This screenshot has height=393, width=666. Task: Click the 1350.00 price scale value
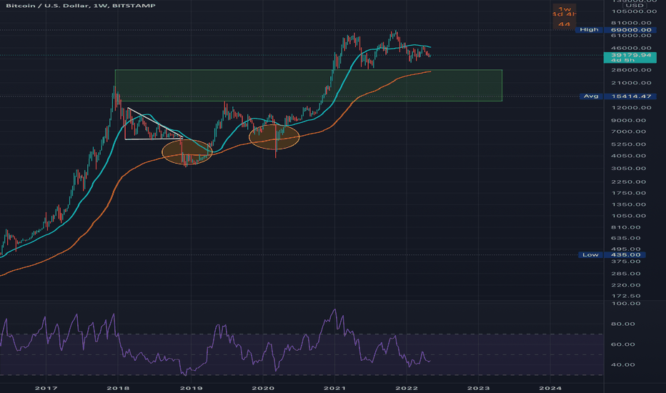[x=629, y=204]
